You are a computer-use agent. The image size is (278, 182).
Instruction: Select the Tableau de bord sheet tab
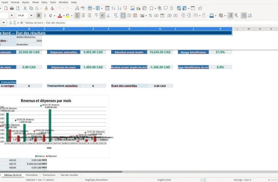click(13, 175)
